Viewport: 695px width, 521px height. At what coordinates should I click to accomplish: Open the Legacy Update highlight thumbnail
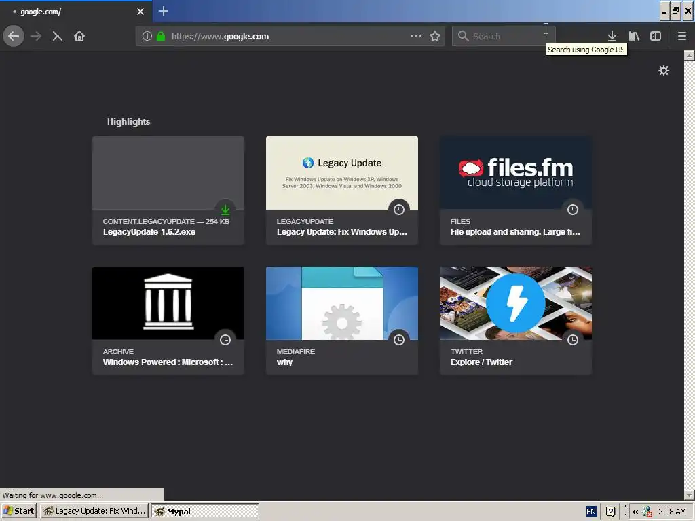pyautogui.click(x=342, y=173)
